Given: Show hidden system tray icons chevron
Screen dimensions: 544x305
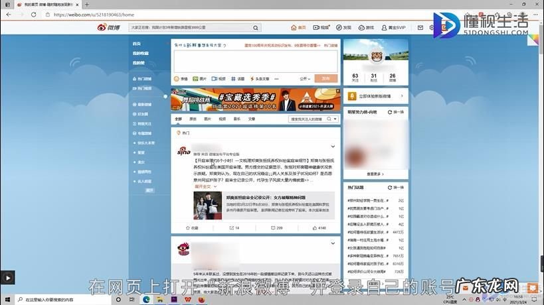Looking at the screenshot, I should pos(464,300).
